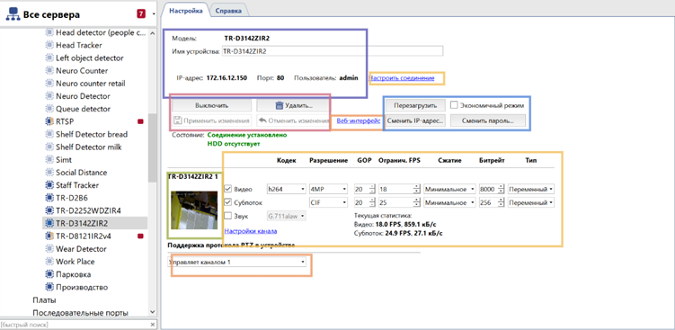The height and width of the screenshot is (330, 675).
Task: Click the Staff Tracker device icon
Action: [49, 185]
